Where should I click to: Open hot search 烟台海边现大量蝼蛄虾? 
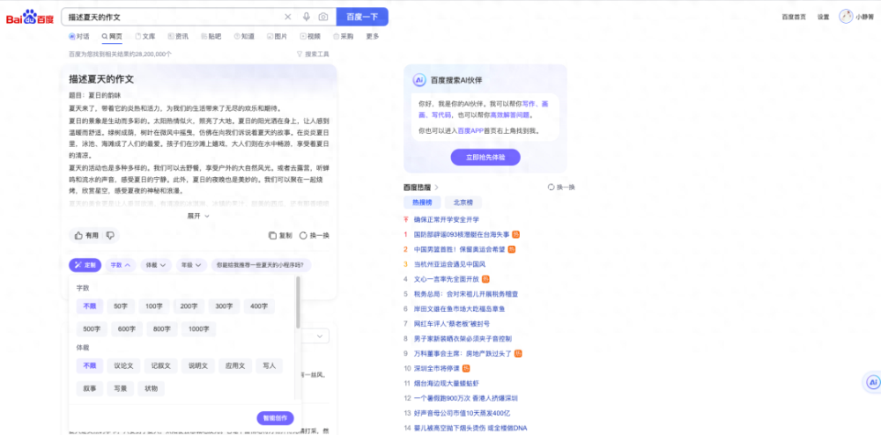click(446, 383)
